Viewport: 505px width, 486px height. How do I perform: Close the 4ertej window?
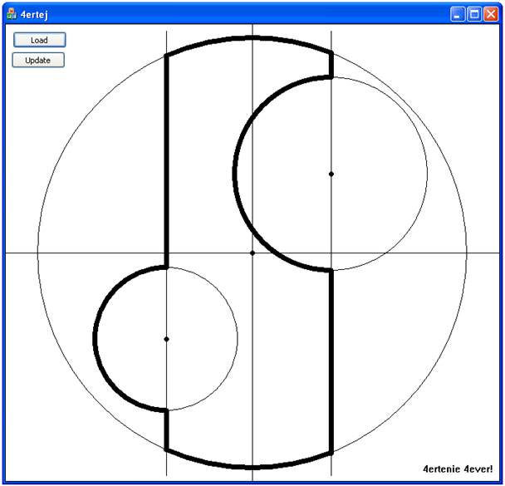pos(491,13)
